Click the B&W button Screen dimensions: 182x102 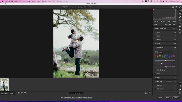(170, 25)
